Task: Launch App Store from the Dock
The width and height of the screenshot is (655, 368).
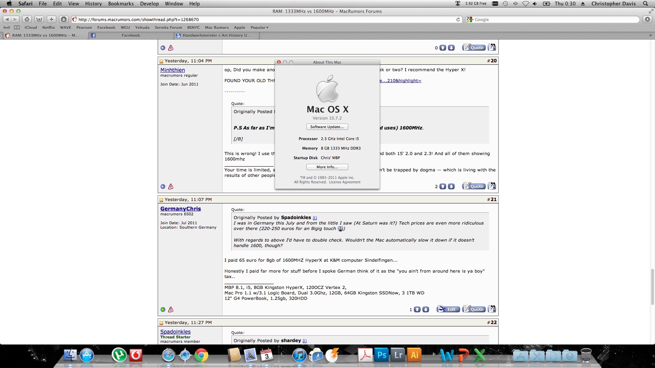Action: pyautogui.click(x=87, y=355)
